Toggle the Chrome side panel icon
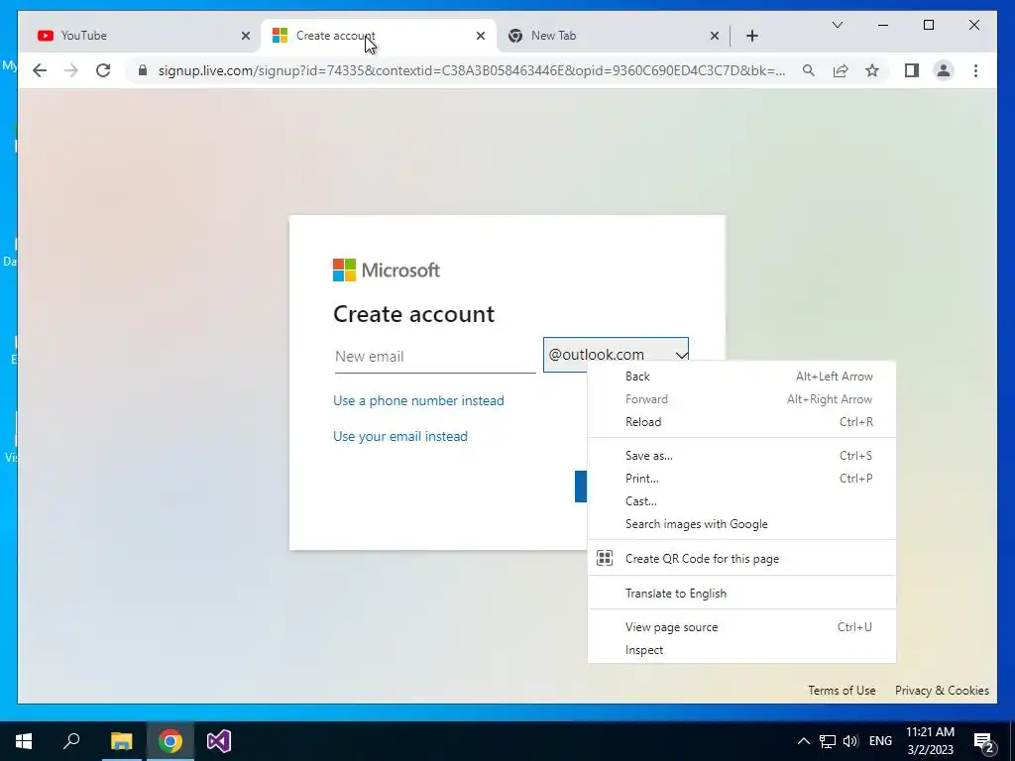Image resolution: width=1015 pixels, height=761 pixels. point(912,70)
